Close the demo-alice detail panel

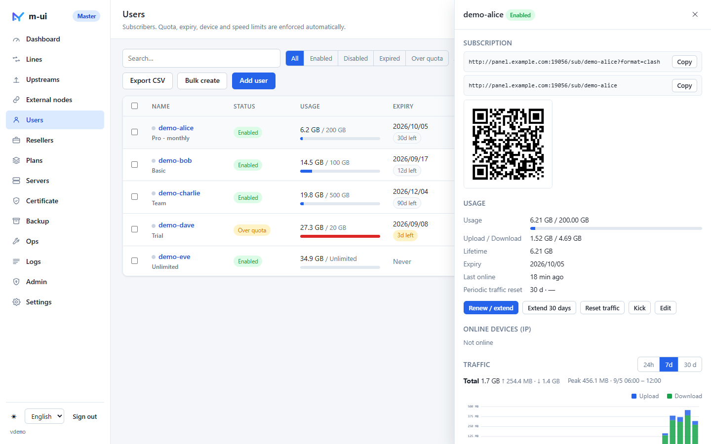tap(695, 14)
